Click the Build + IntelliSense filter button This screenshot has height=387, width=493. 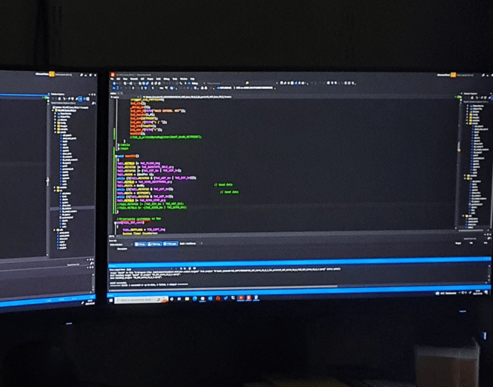click(189, 244)
